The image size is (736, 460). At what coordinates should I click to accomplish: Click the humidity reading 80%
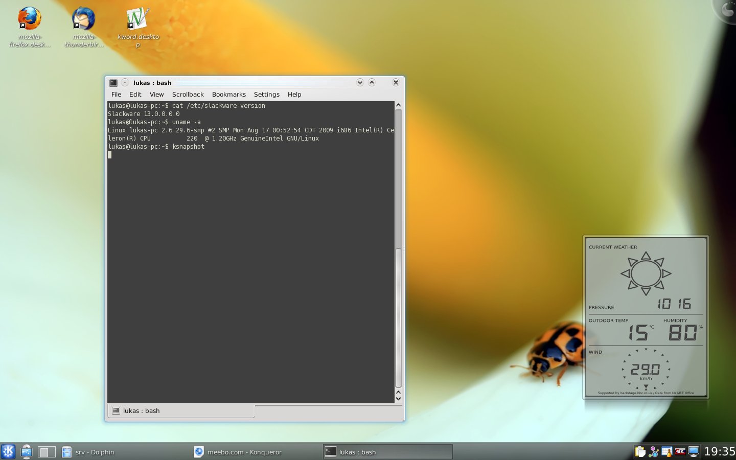tap(685, 333)
